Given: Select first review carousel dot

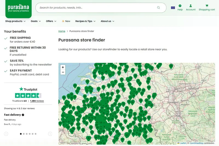Looking at the screenshot, I should click(21, 134).
